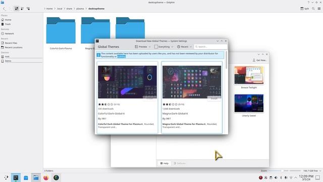The image size is (323, 182).
Task: Install Colorful-Dark-Global-6 theme
Action: click(x=150, y=99)
